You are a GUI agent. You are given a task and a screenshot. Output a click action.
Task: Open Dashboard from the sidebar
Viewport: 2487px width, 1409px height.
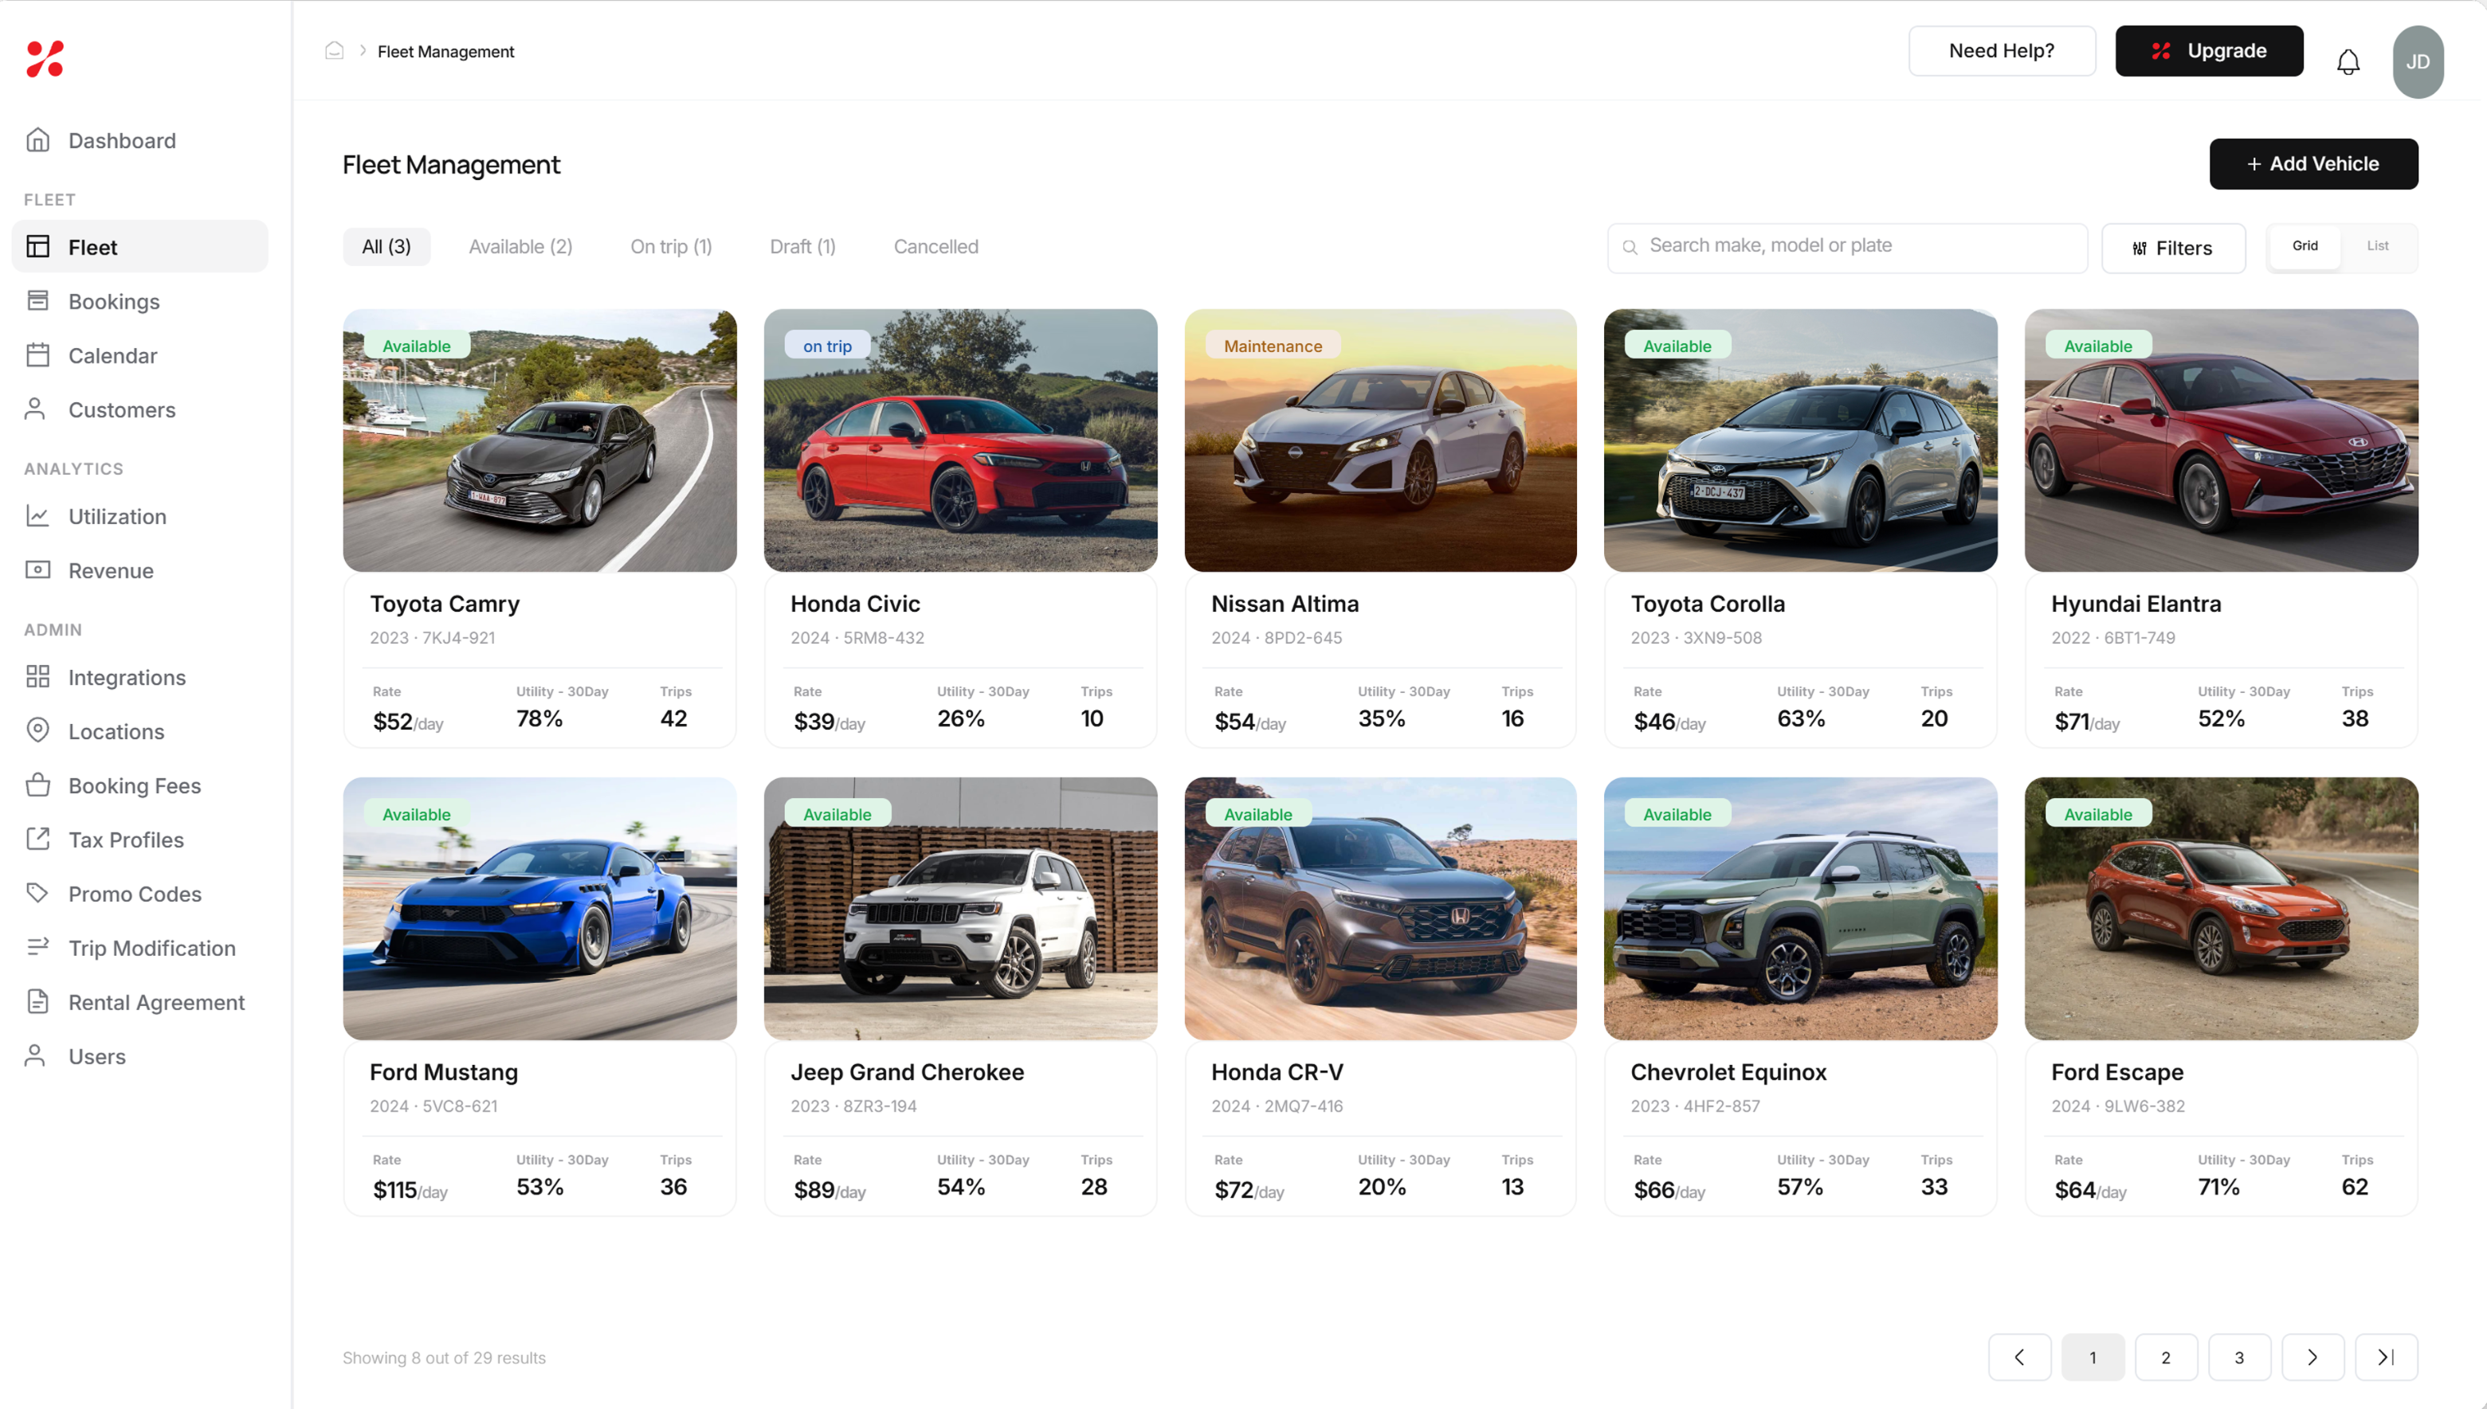coord(139,140)
